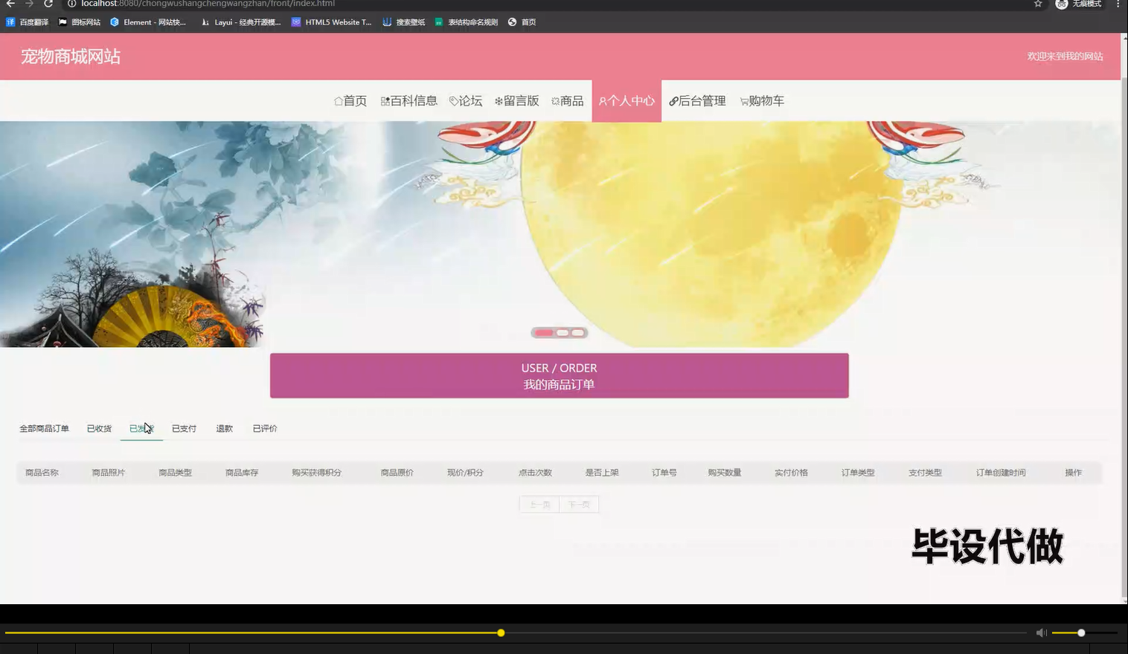Click the volume slider knob

point(1081,633)
